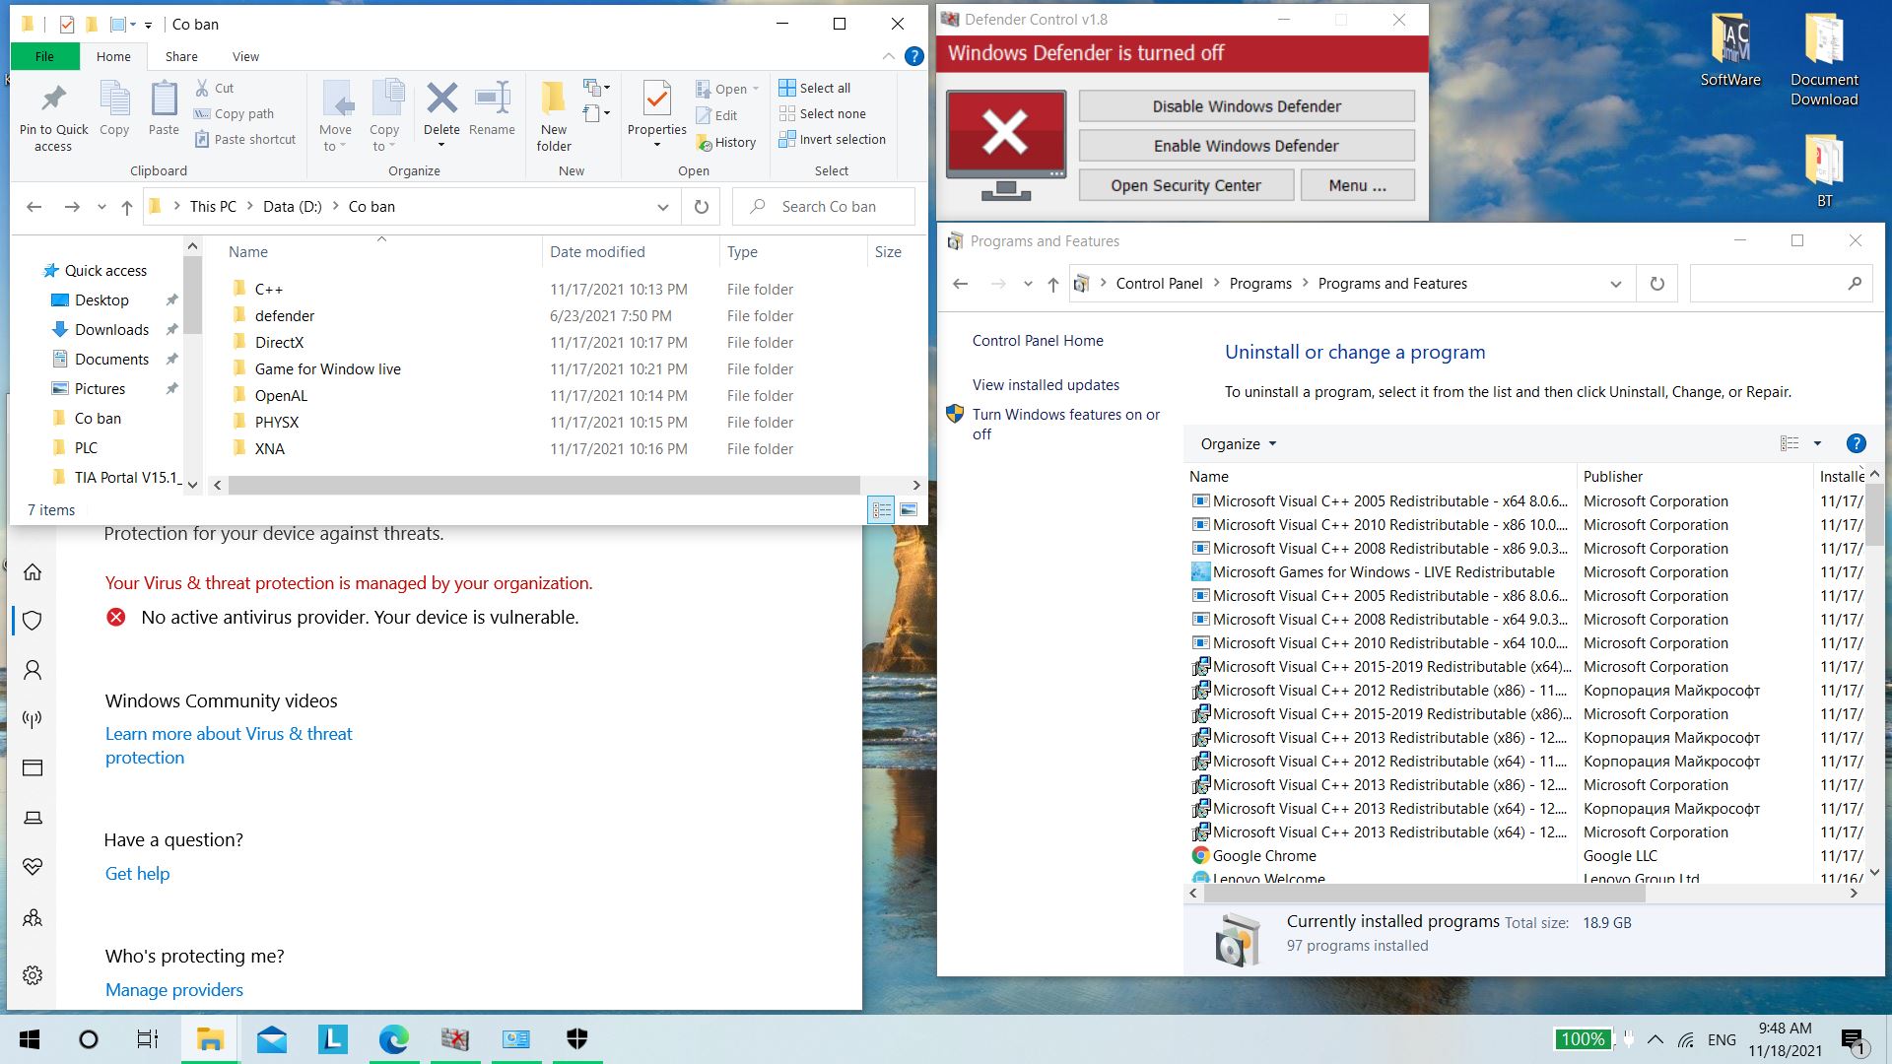Select the Account protection person icon
This screenshot has width=1892, height=1064.
coord(33,670)
